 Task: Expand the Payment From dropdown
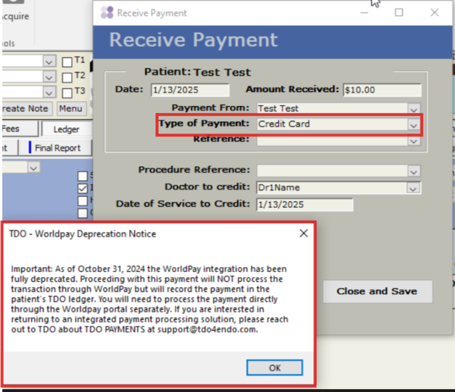413,109
